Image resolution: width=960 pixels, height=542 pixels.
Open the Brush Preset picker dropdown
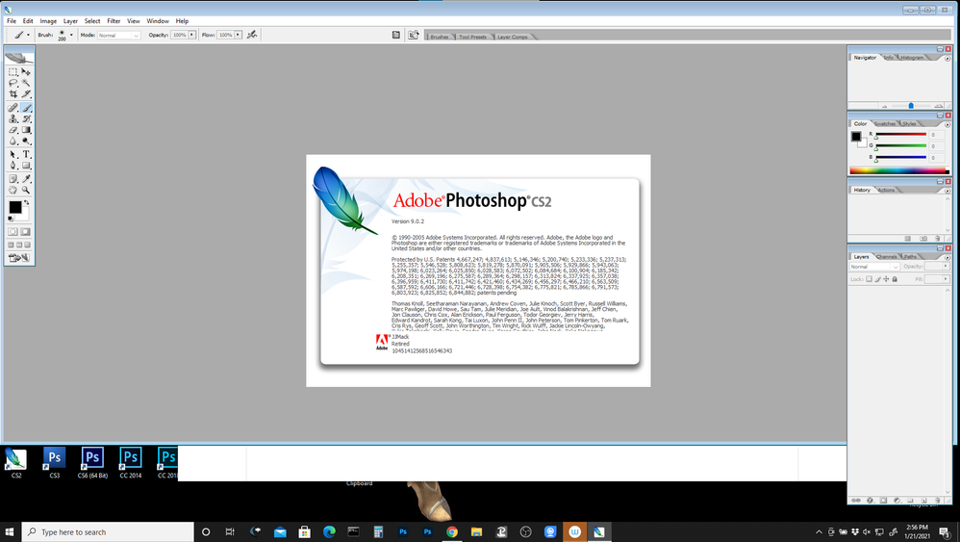(71, 35)
